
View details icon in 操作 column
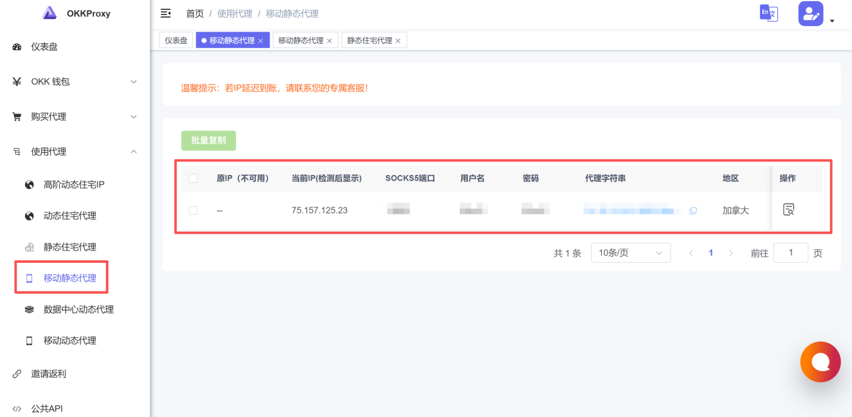(x=789, y=210)
